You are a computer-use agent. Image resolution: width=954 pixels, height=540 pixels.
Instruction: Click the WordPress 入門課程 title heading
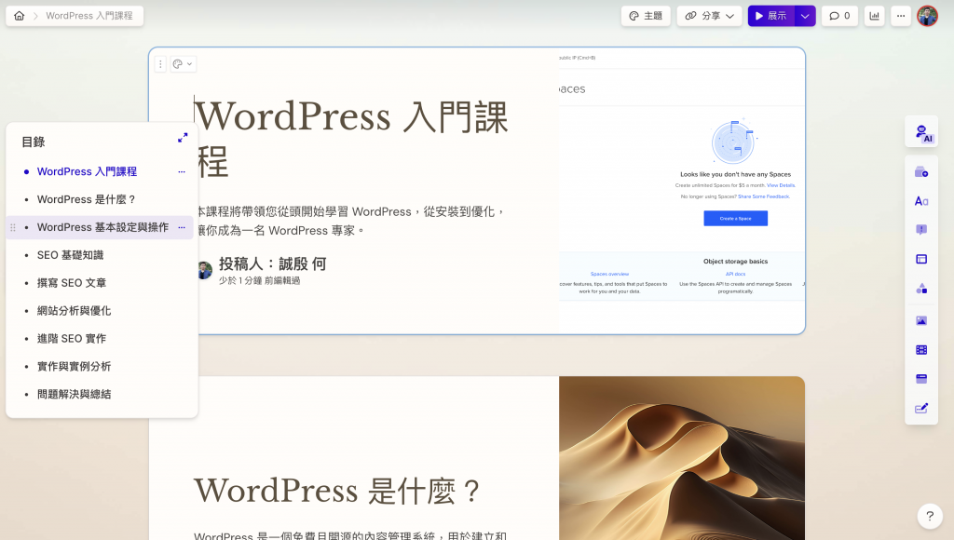point(350,140)
